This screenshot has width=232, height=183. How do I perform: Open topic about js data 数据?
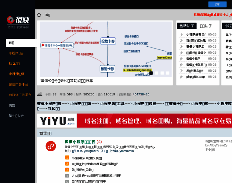point(95,164)
